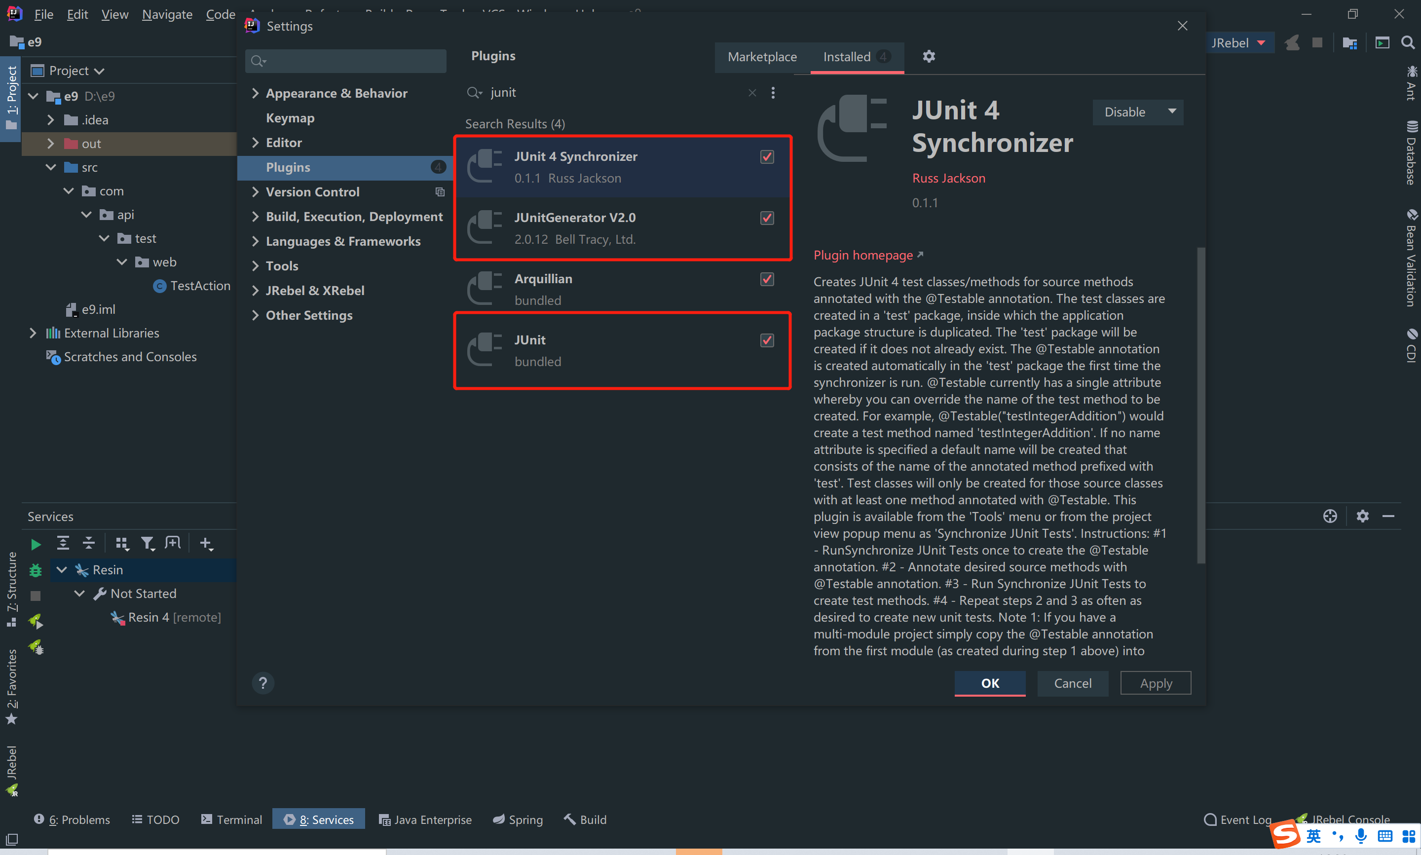Open the Sogou input method icon
Image resolution: width=1421 pixels, height=855 pixels.
click(1286, 834)
